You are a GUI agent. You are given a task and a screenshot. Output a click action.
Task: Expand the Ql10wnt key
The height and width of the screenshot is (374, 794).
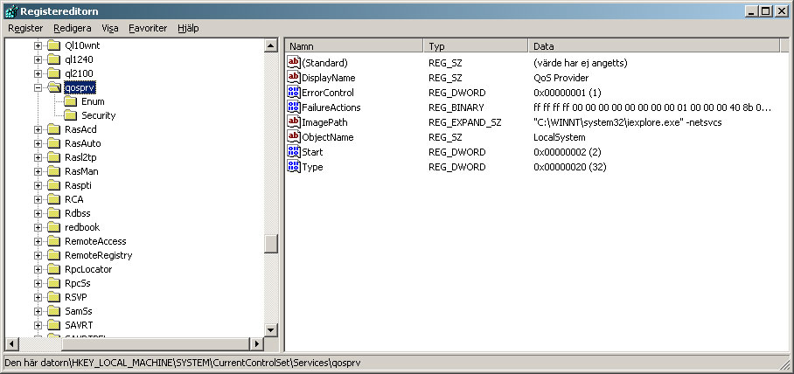pyautogui.click(x=38, y=45)
